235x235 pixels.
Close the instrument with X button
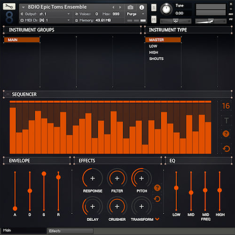(x=231, y=4)
